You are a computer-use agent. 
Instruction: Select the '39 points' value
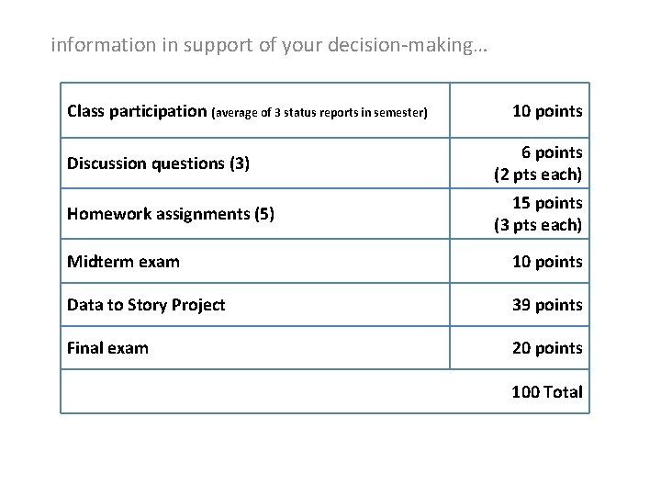(x=546, y=305)
